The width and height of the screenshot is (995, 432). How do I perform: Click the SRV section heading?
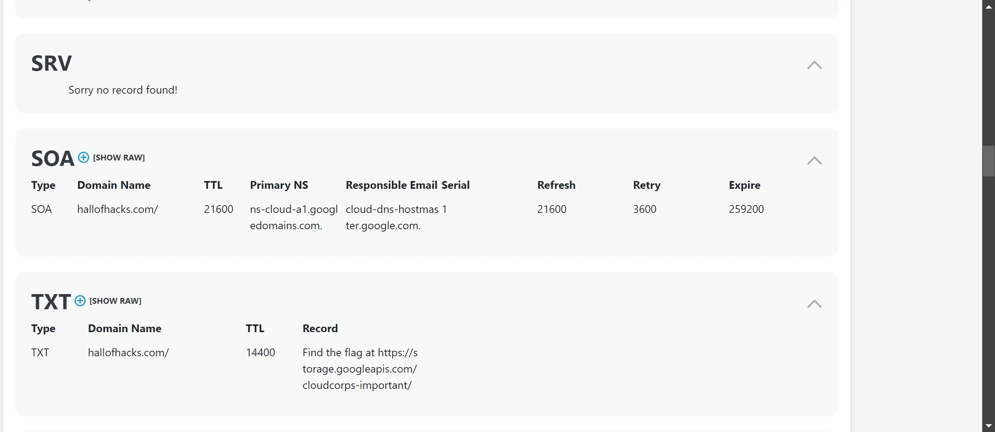52,63
